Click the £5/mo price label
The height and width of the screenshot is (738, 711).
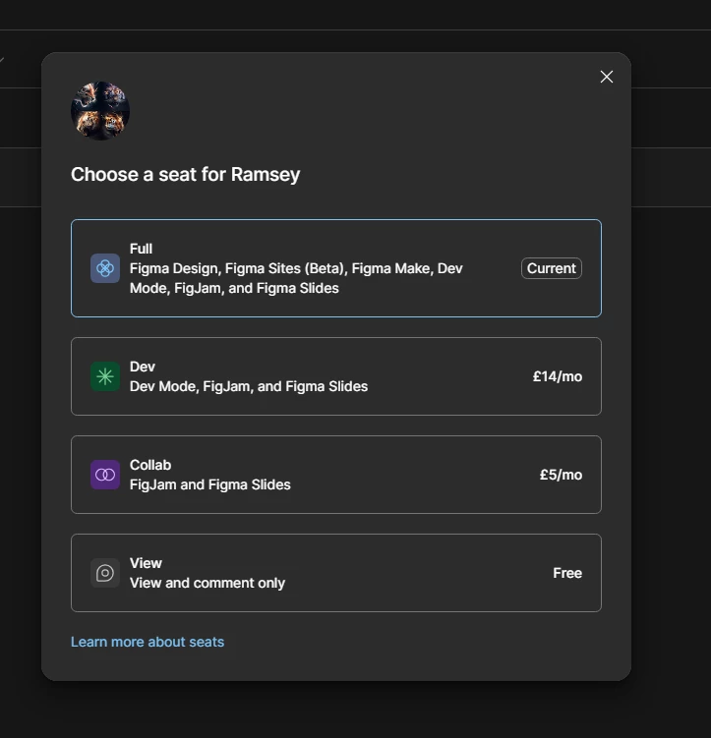coord(561,475)
